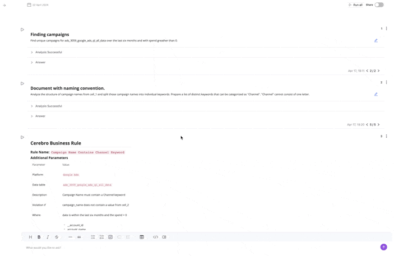394x256 pixels.
Task: Toggle the checklist item in the toolbar
Action: [110, 237]
